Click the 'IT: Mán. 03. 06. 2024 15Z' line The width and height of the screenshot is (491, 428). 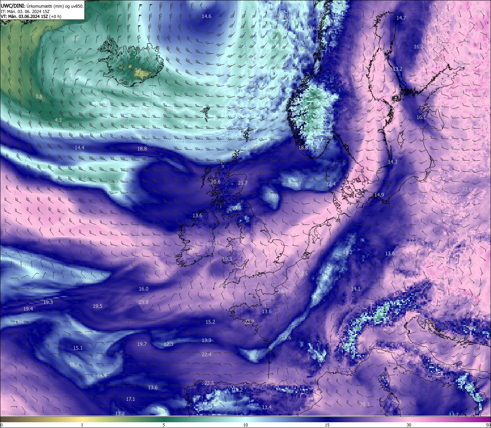(25, 12)
